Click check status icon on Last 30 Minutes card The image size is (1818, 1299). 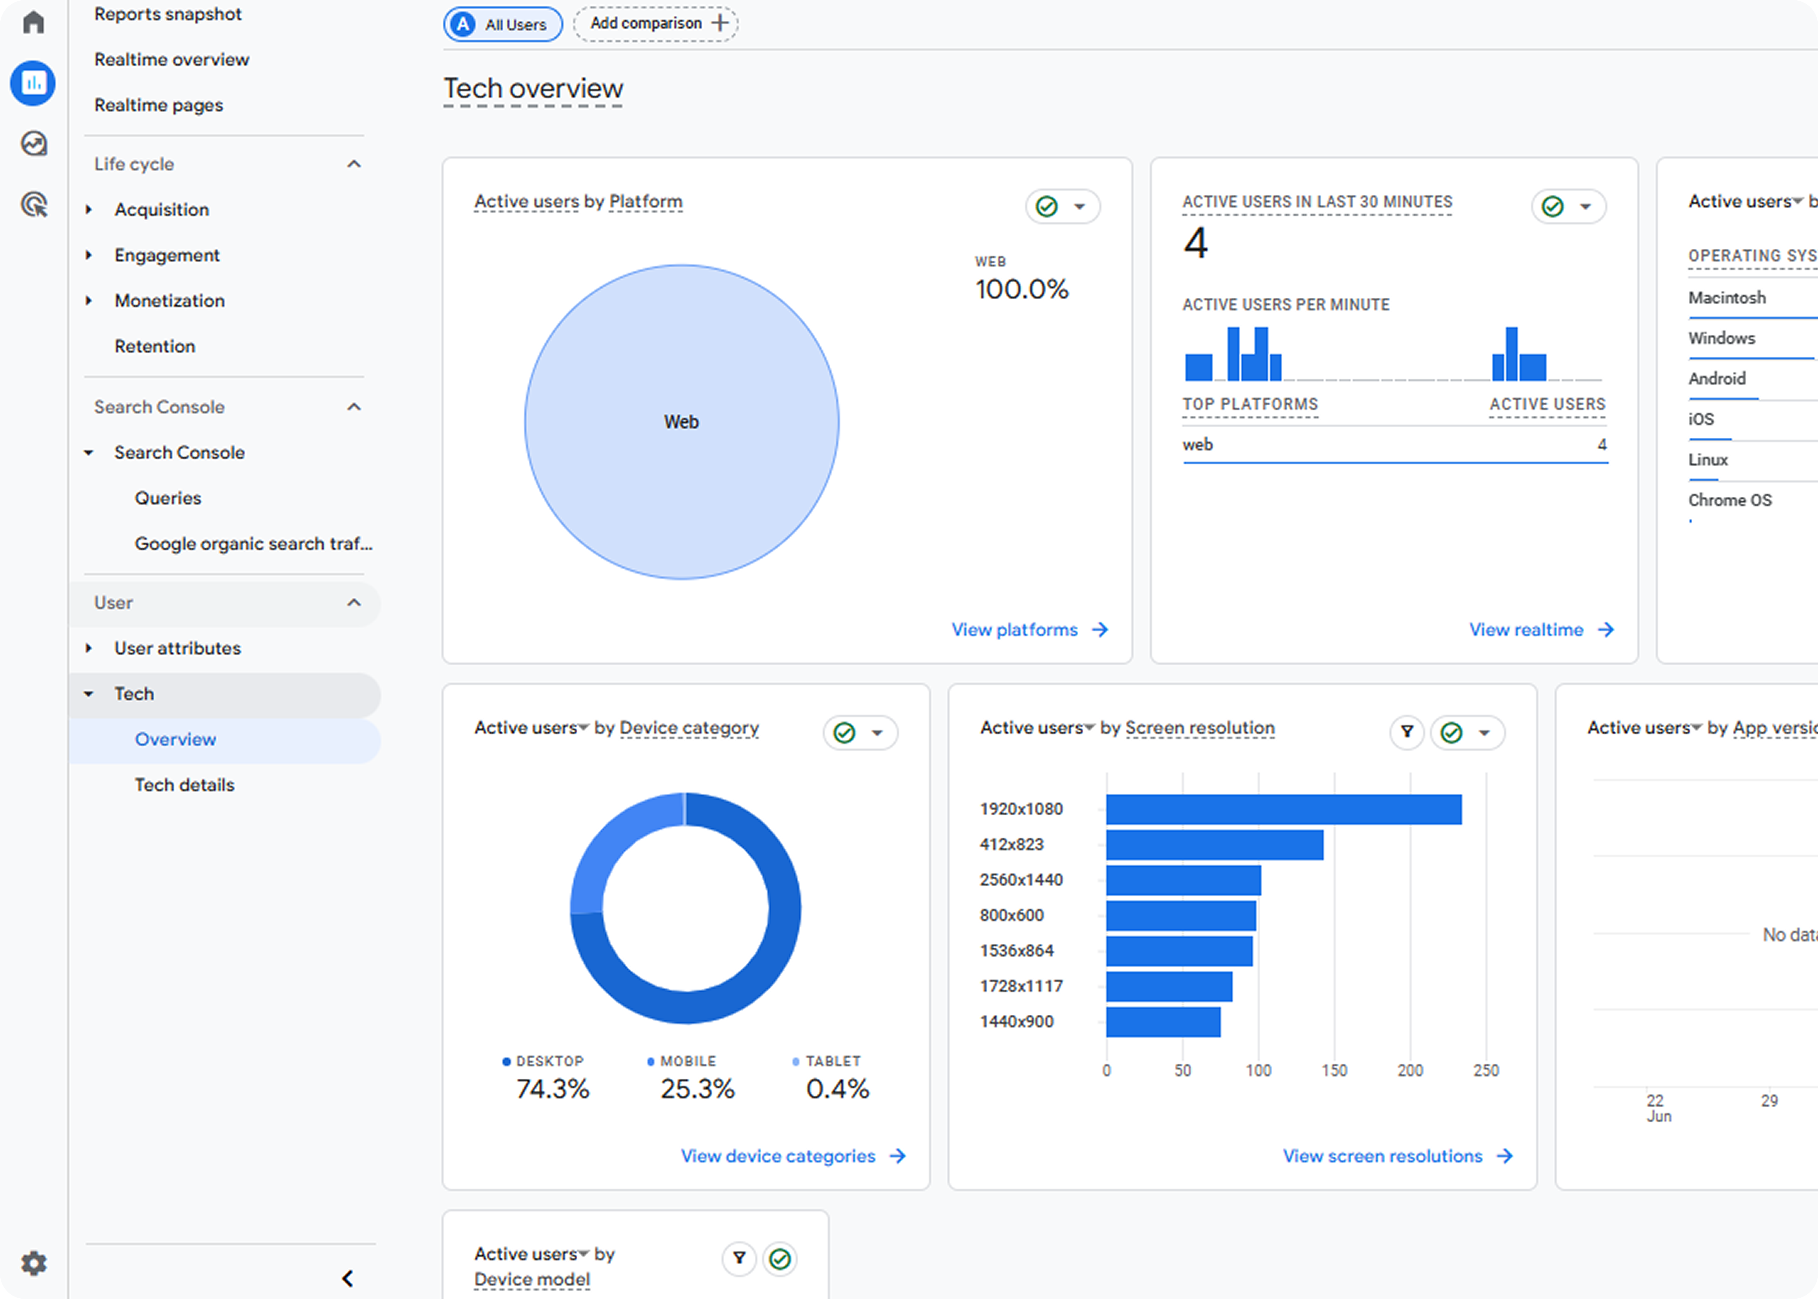tap(1553, 206)
